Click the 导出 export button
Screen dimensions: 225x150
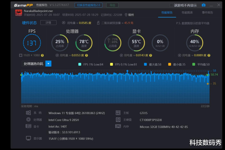[x=112, y=5]
